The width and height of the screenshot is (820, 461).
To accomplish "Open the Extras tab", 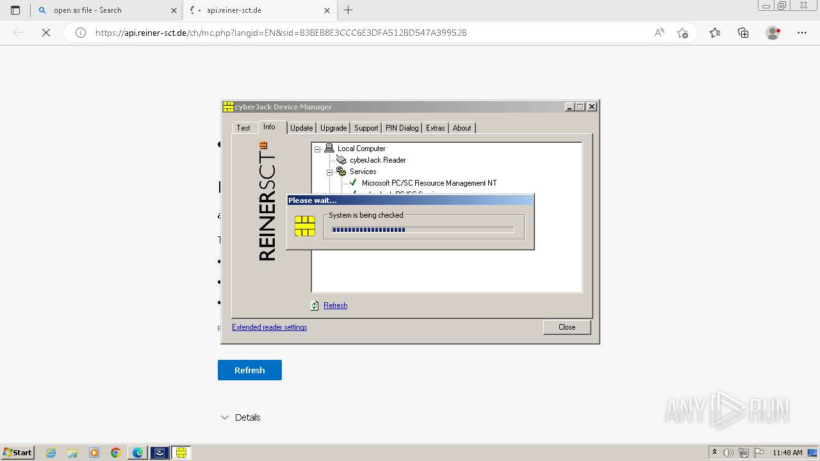I will click(x=436, y=128).
